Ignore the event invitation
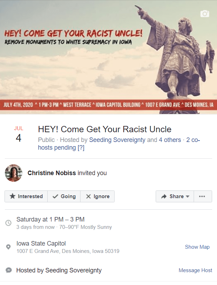Viewport: 217px width, 285px height. 98,196
